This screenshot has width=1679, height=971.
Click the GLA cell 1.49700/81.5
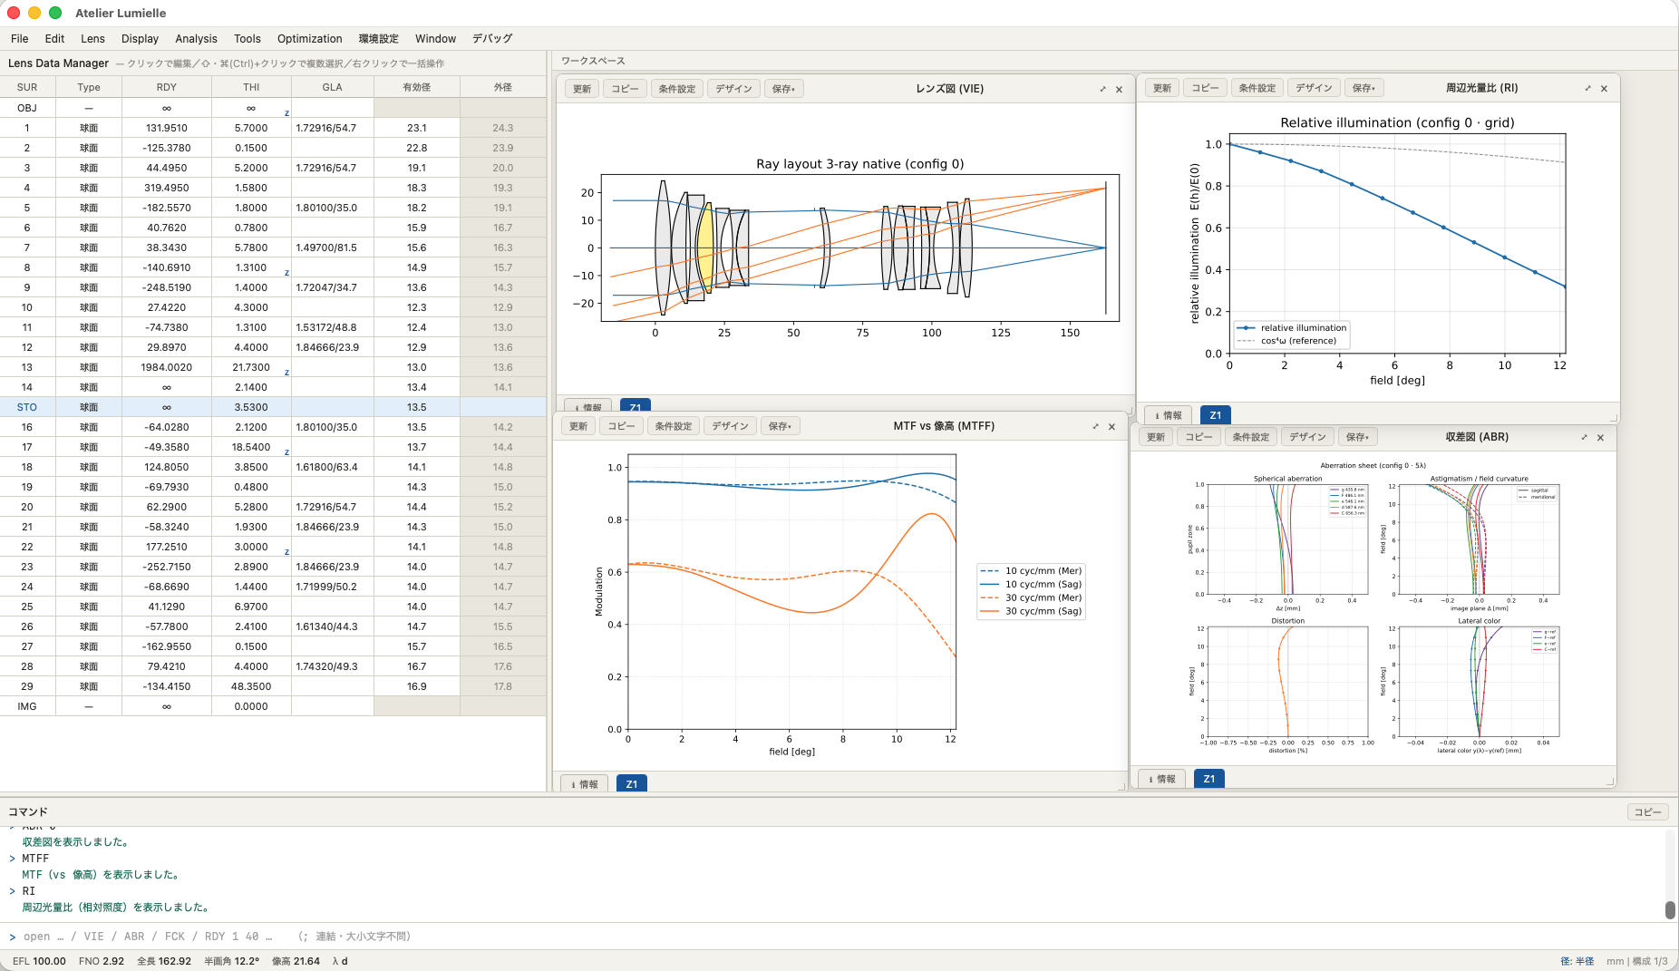(x=333, y=248)
